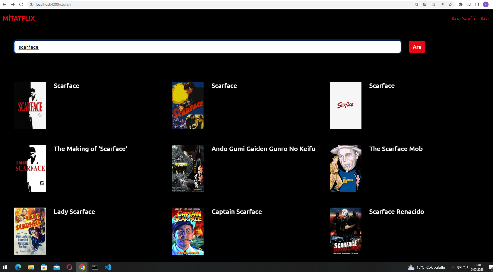This screenshot has width=493, height=272.
Task: Open the volume control in the system tray
Action: 459,267
